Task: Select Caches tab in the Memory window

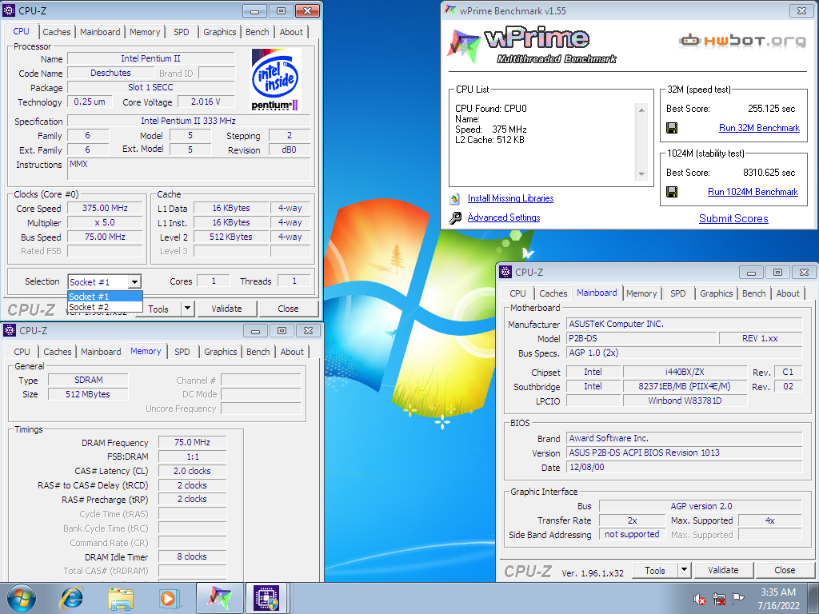Action: (x=58, y=352)
